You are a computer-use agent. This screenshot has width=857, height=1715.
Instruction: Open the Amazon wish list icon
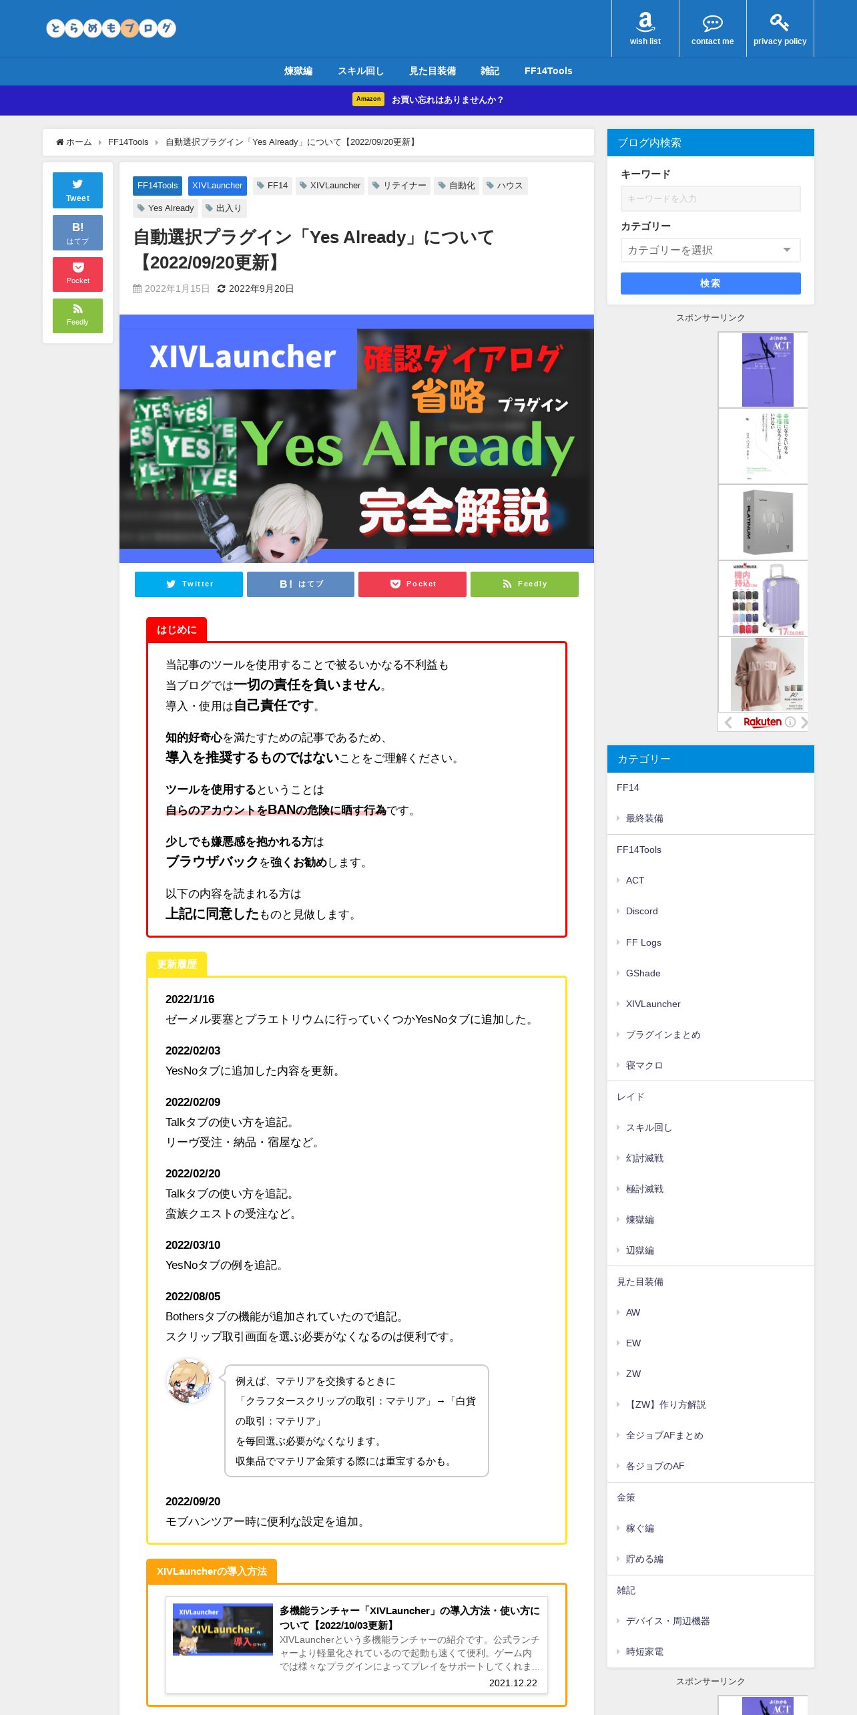(x=645, y=28)
